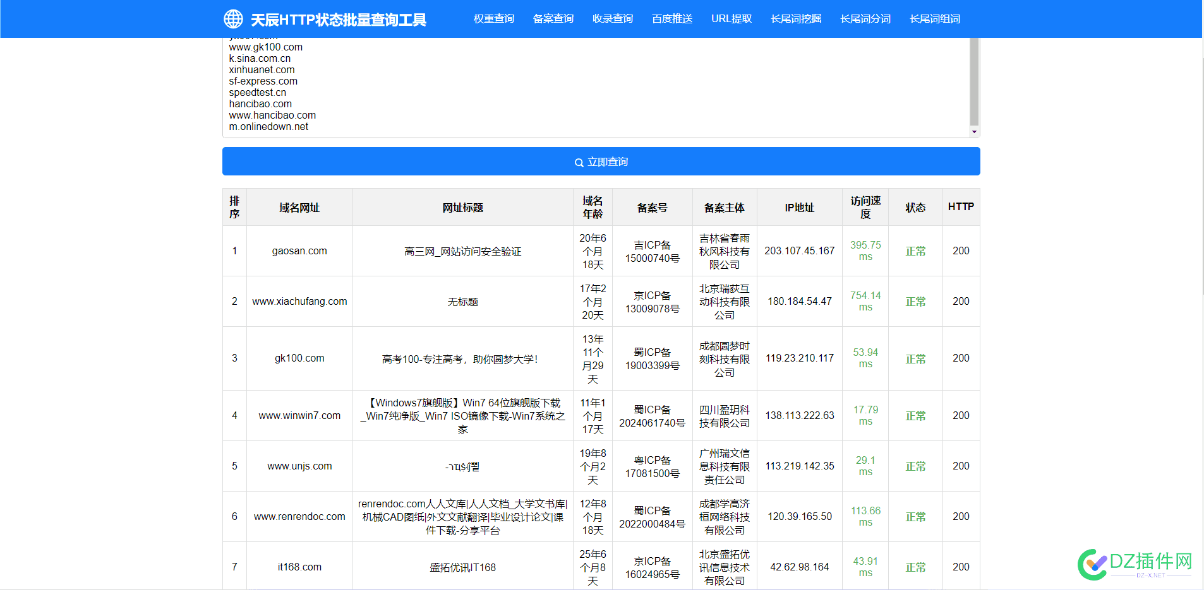Click the 754.14 ms speed value
This screenshot has width=1204, height=590.
[865, 302]
